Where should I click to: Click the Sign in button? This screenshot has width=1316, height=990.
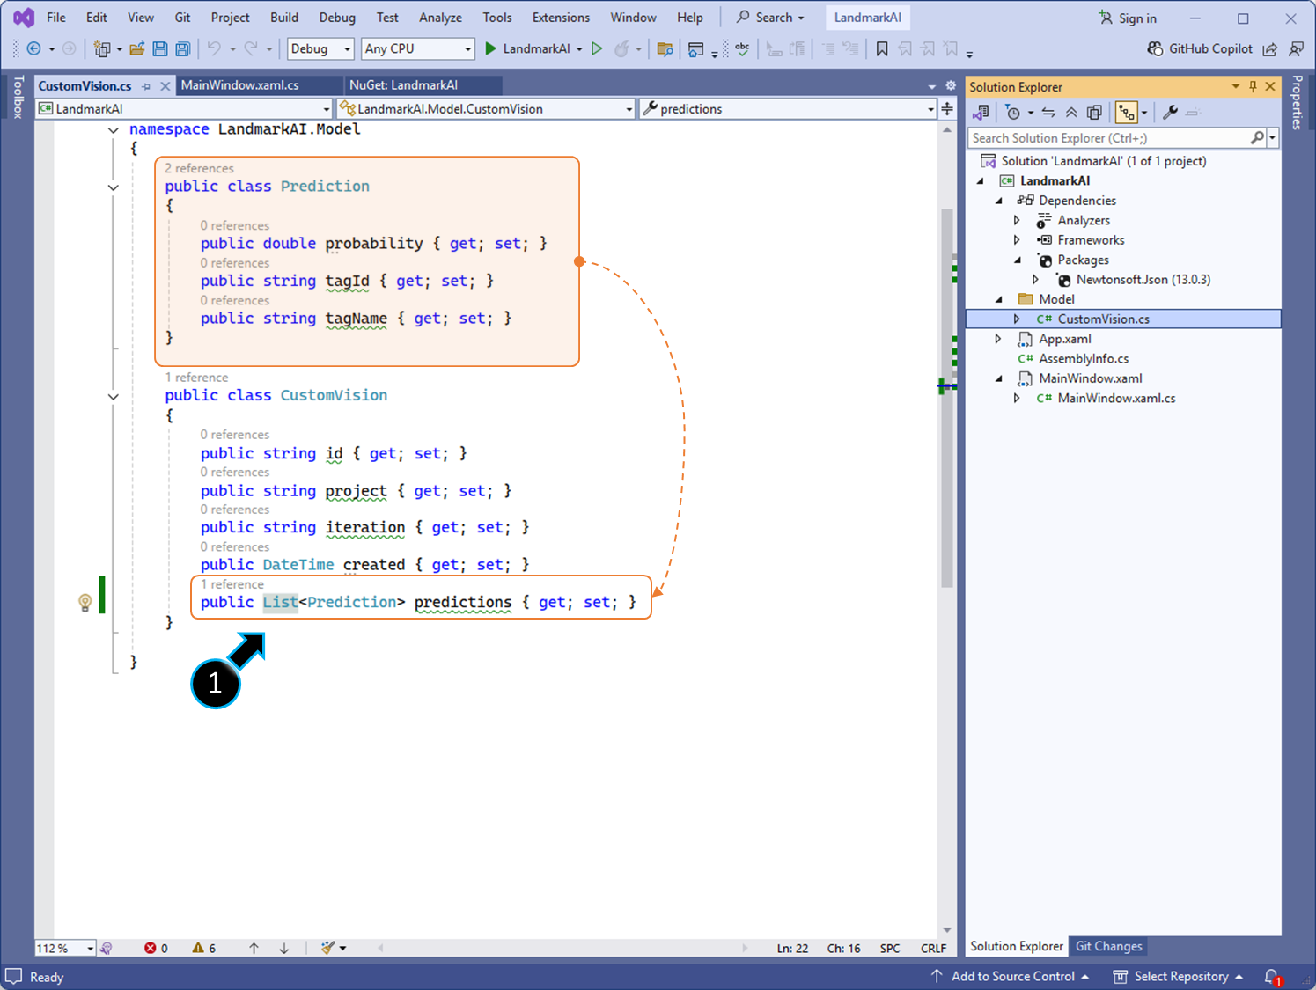[1128, 18]
